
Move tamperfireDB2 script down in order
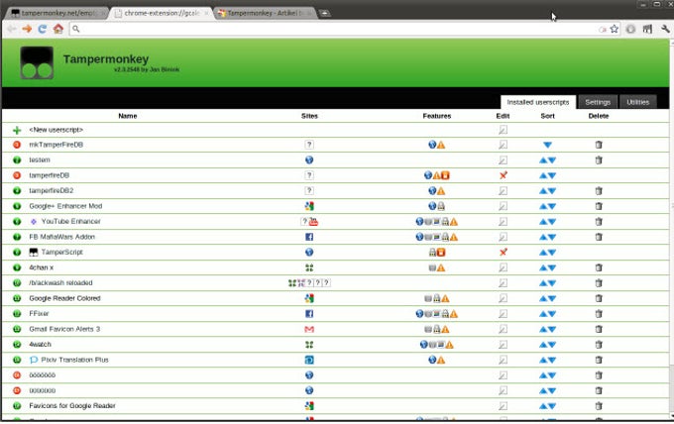pyautogui.click(x=552, y=191)
